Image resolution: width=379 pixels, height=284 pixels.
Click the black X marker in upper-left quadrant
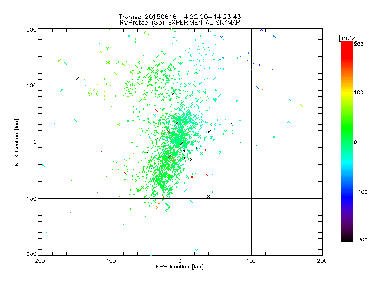click(x=77, y=79)
